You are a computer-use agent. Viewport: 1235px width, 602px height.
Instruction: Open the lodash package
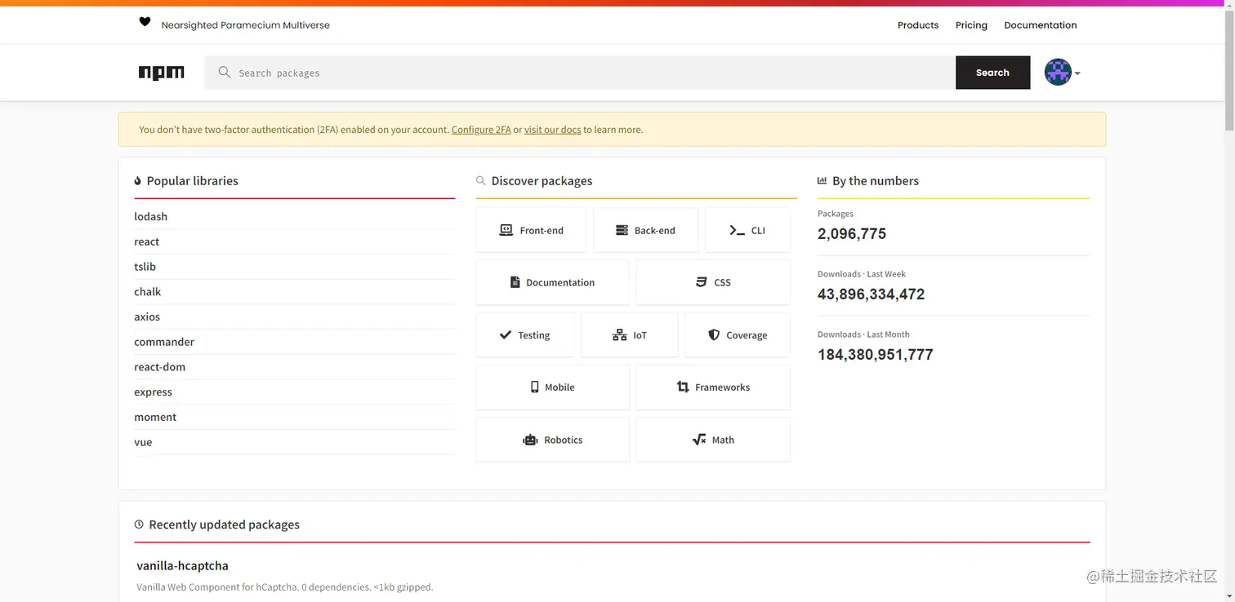point(150,216)
